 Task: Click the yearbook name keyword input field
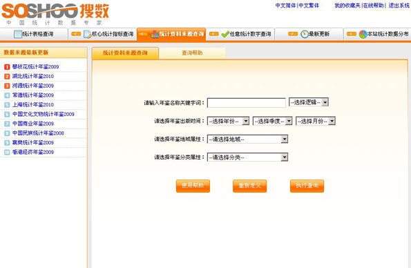[x=247, y=103]
